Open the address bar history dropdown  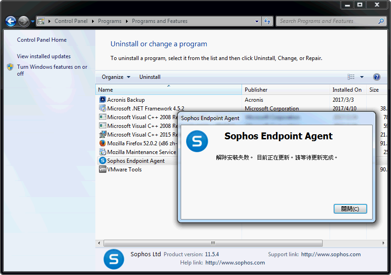click(x=257, y=21)
